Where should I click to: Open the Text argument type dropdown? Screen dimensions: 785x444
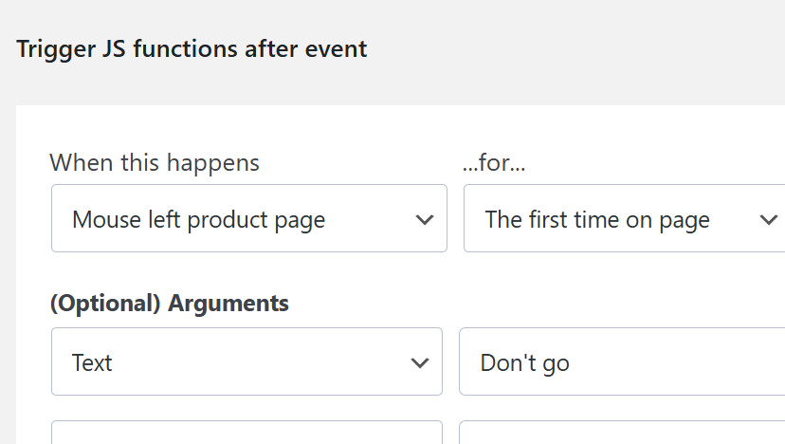click(x=246, y=361)
